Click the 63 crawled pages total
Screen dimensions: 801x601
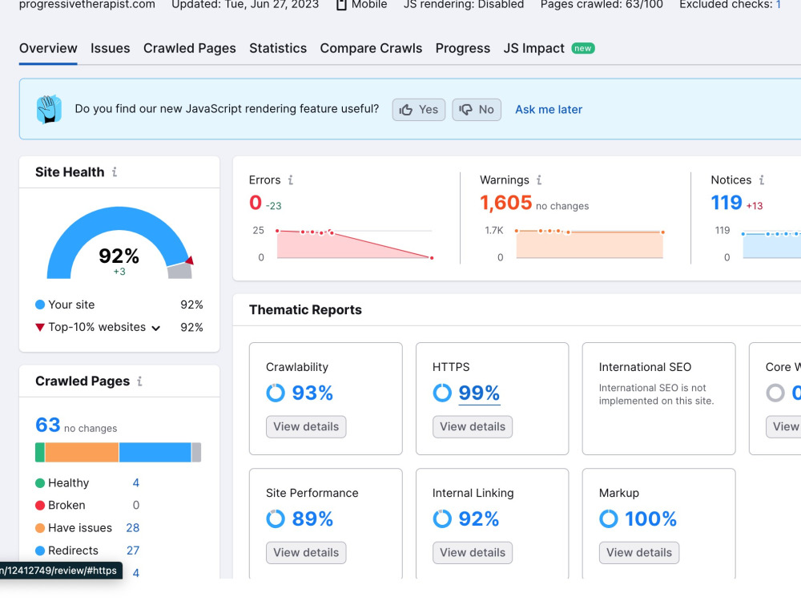pos(48,426)
